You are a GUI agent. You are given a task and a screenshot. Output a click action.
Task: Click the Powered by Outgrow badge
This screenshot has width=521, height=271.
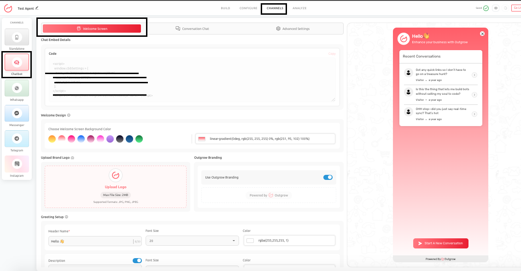[x=269, y=196]
